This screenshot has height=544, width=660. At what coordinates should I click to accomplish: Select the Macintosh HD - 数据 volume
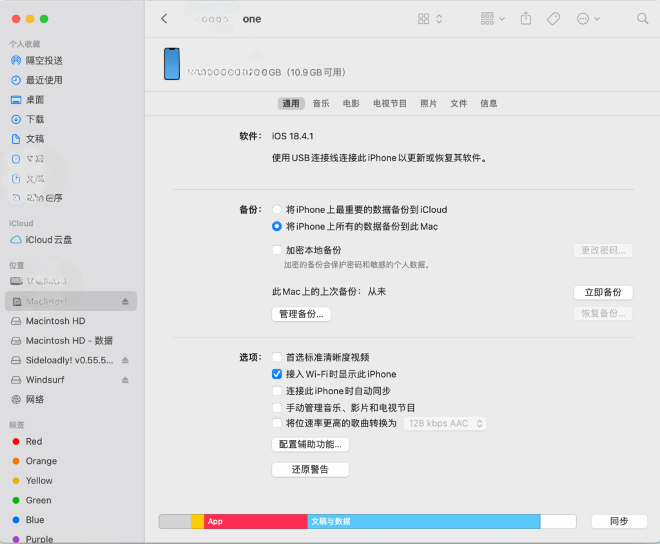click(71, 341)
